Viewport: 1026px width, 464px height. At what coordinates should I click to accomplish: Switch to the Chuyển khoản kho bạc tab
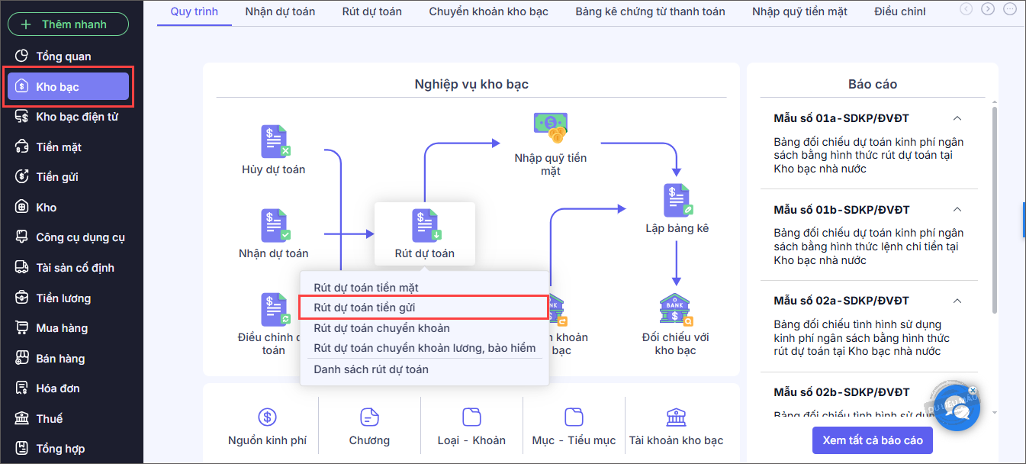(488, 11)
